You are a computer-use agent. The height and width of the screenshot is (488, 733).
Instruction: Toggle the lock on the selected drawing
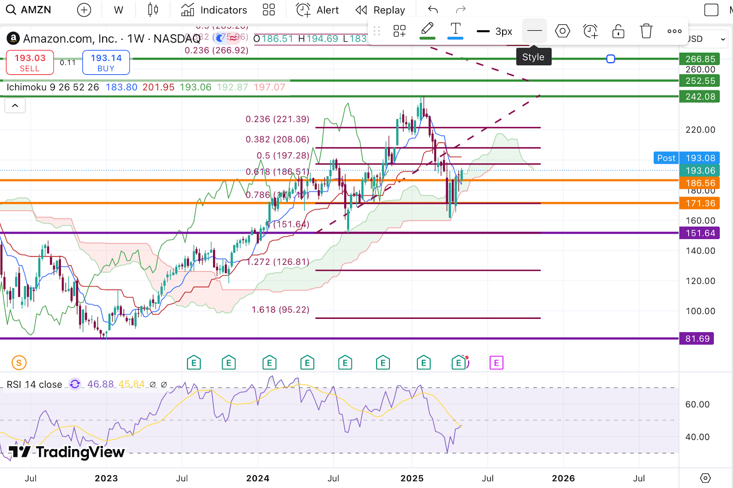click(x=618, y=31)
